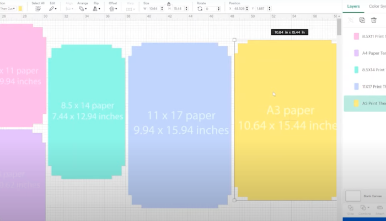Select the A3 Print Then Cut layer
This screenshot has width=386, height=221.
365,103
